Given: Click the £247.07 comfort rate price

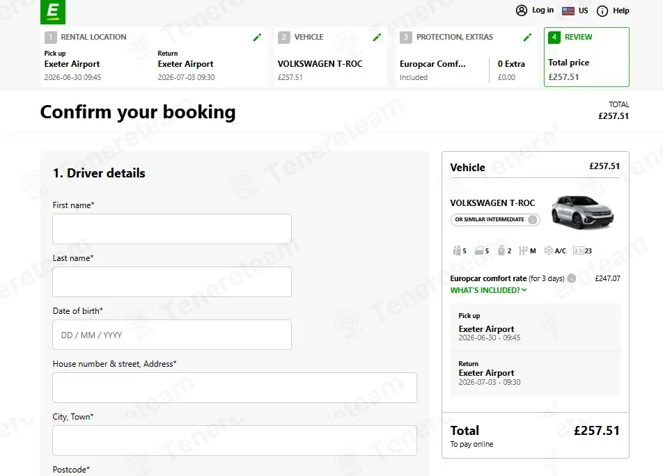Looking at the screenshot, I should pos(607,278).
